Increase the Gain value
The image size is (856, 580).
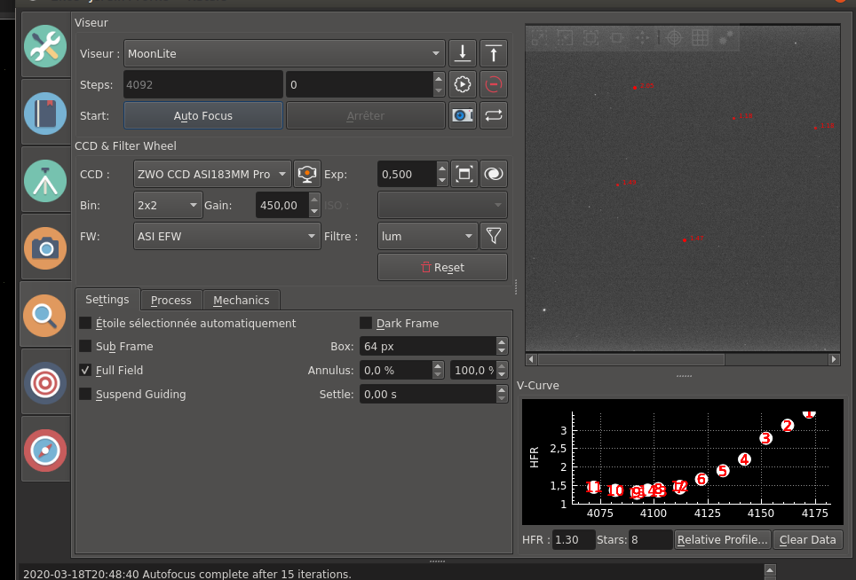pyautogui.click(x=314, y=200)
